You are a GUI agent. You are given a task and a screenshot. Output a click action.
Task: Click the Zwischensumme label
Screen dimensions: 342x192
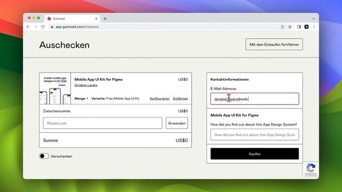click(x=57, y=111)
